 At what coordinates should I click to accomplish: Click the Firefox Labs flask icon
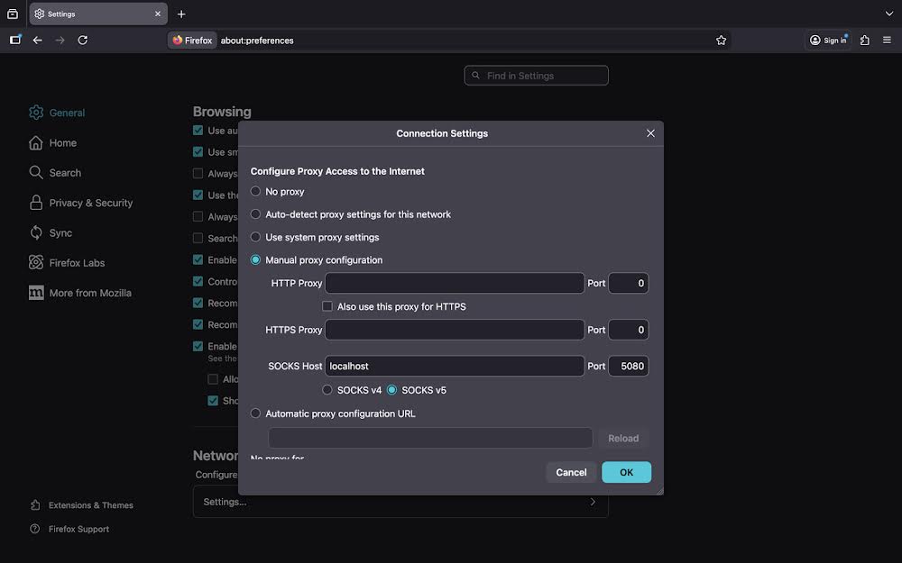[x=37, y=262]
